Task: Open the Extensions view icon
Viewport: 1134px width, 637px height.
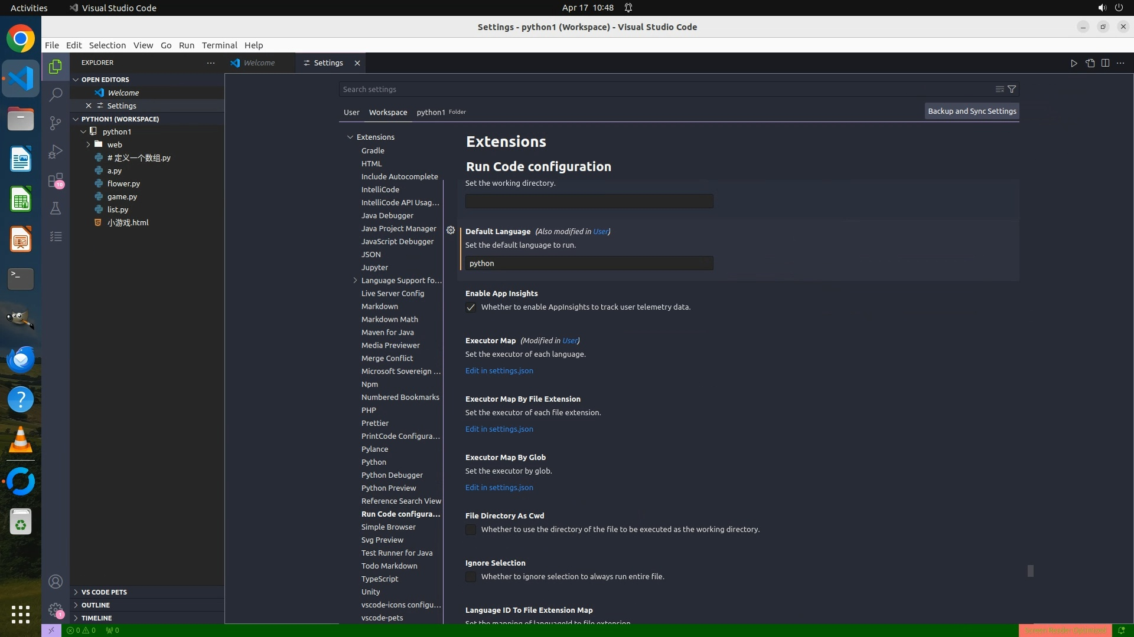Action: click(56, 180)
